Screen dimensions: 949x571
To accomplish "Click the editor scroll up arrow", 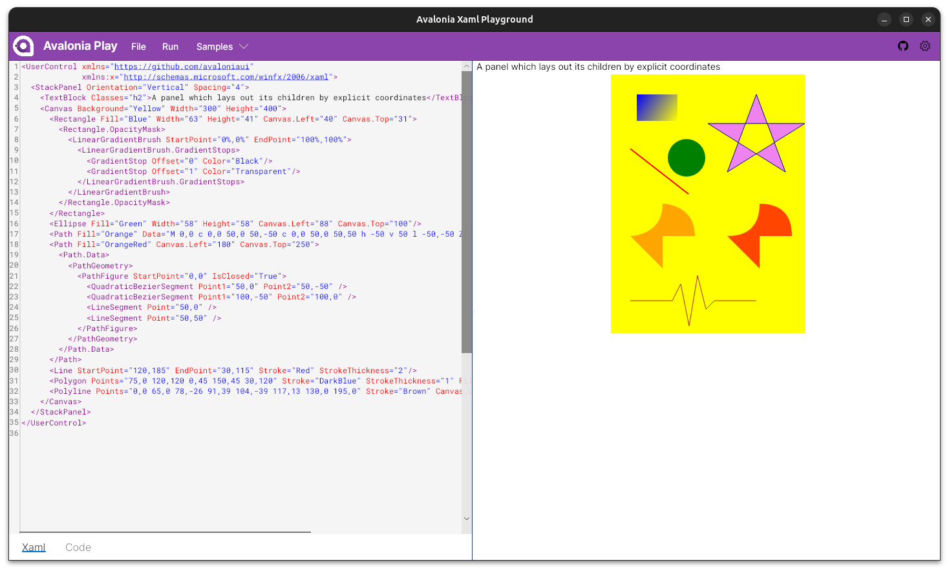I will pos(467,66).
